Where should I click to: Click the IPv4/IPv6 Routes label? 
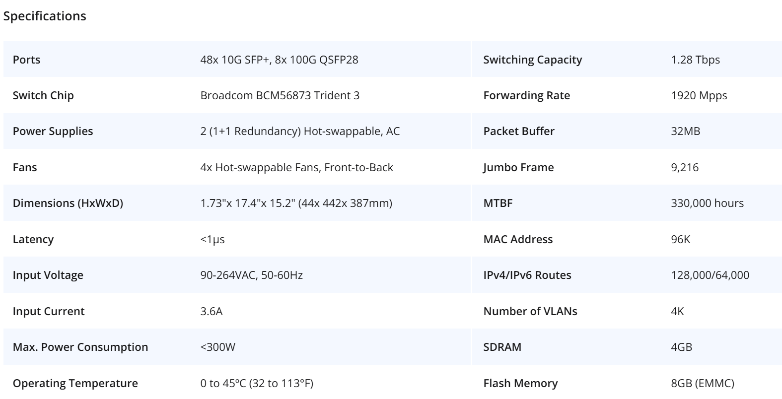tap(527, 275)
